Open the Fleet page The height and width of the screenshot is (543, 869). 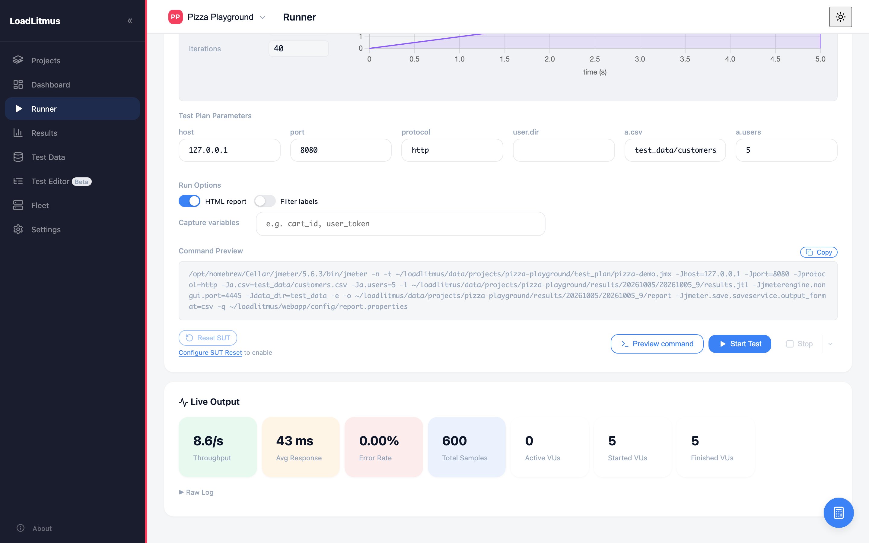point(72,205)
